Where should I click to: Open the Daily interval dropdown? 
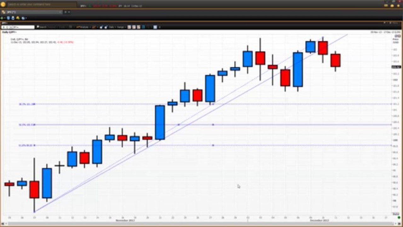[x=112, y=27]
